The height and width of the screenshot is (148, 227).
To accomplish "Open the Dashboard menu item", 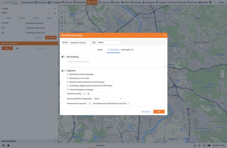I will (27, 2).
